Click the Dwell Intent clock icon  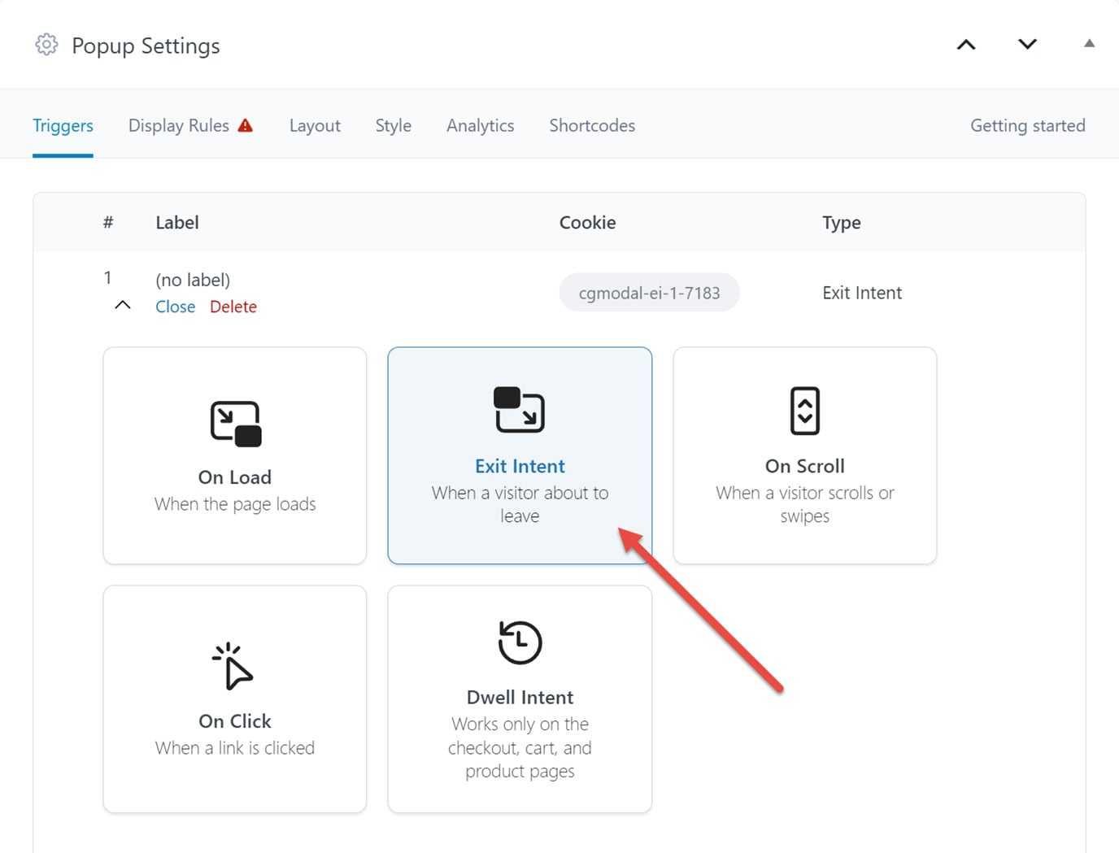click(520, 642)
